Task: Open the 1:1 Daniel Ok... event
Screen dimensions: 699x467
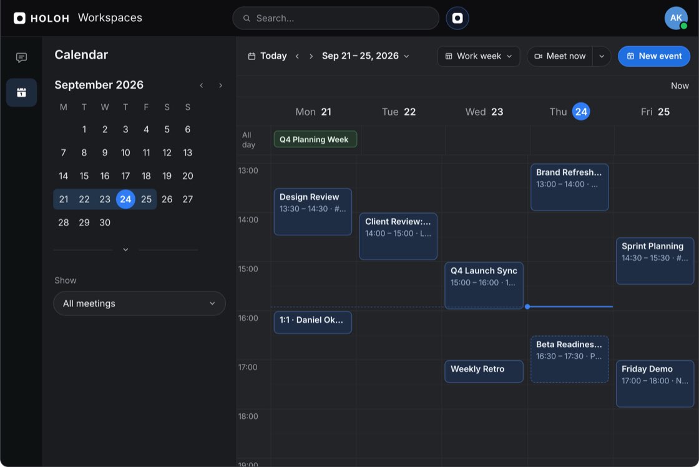Action: pyautogui.click(x=313, y=322)
